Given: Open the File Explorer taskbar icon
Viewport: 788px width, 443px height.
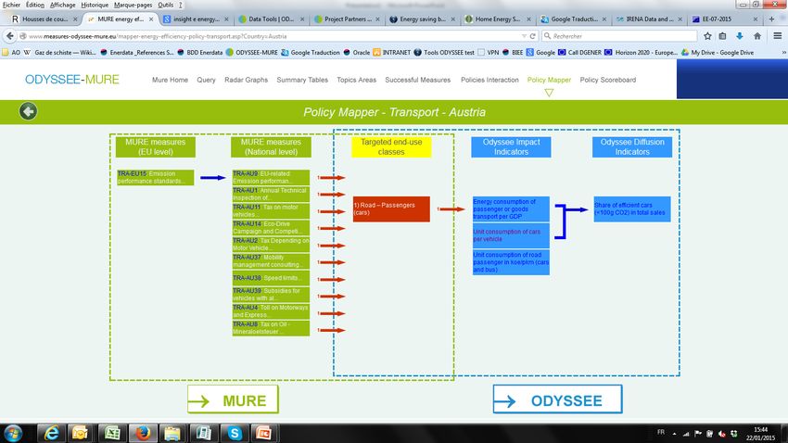Looking at the screenshot, I should click(172, 433).
